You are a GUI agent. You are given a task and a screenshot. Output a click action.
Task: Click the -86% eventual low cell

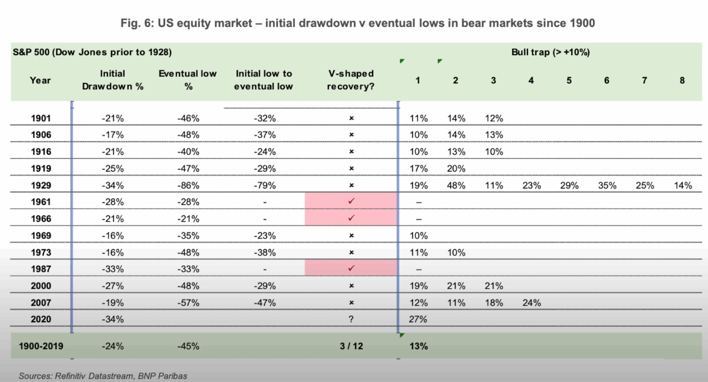(188, 185)
